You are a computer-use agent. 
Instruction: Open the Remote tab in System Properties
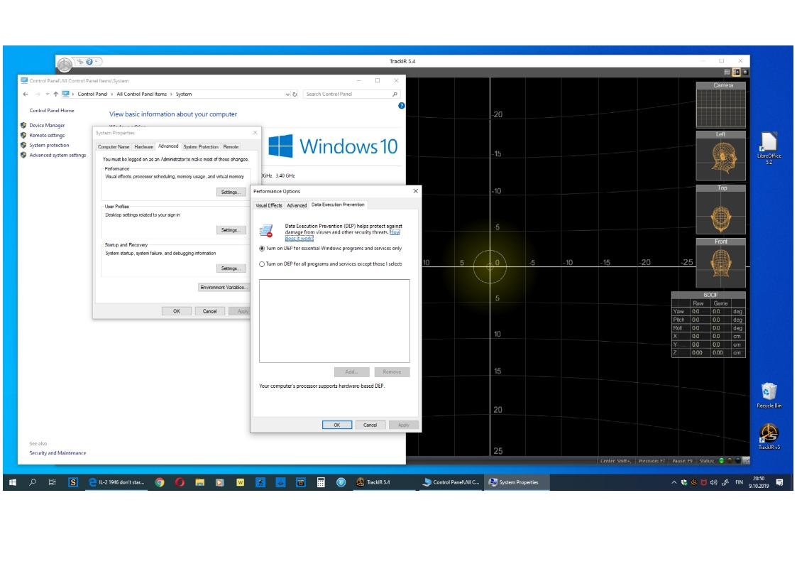(x=231, y=147)
